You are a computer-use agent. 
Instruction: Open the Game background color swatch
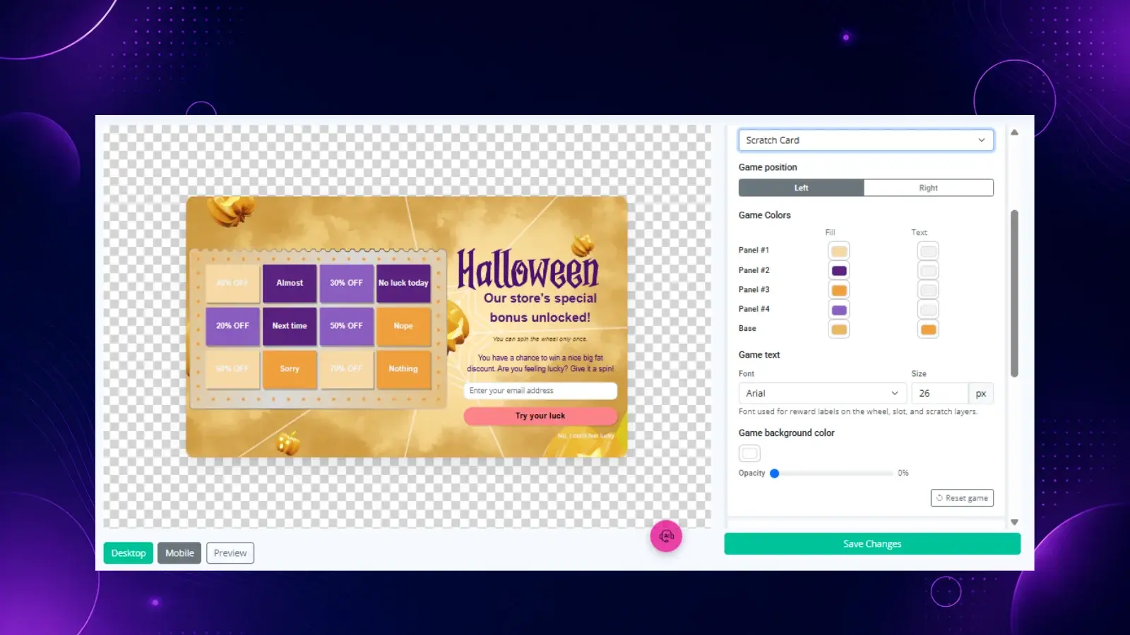[749, 453]
